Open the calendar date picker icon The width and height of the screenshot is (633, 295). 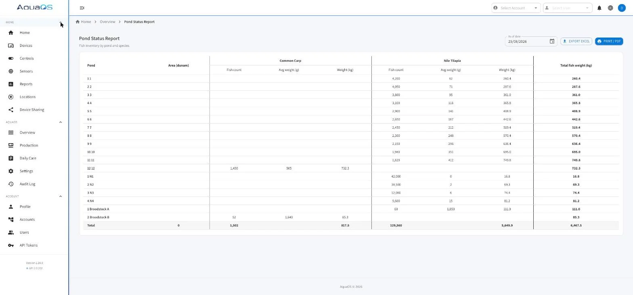(x=552, y=41)
